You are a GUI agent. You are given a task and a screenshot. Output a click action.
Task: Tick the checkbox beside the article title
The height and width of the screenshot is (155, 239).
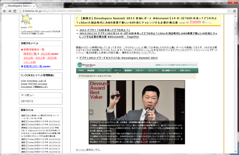point(77,18)
